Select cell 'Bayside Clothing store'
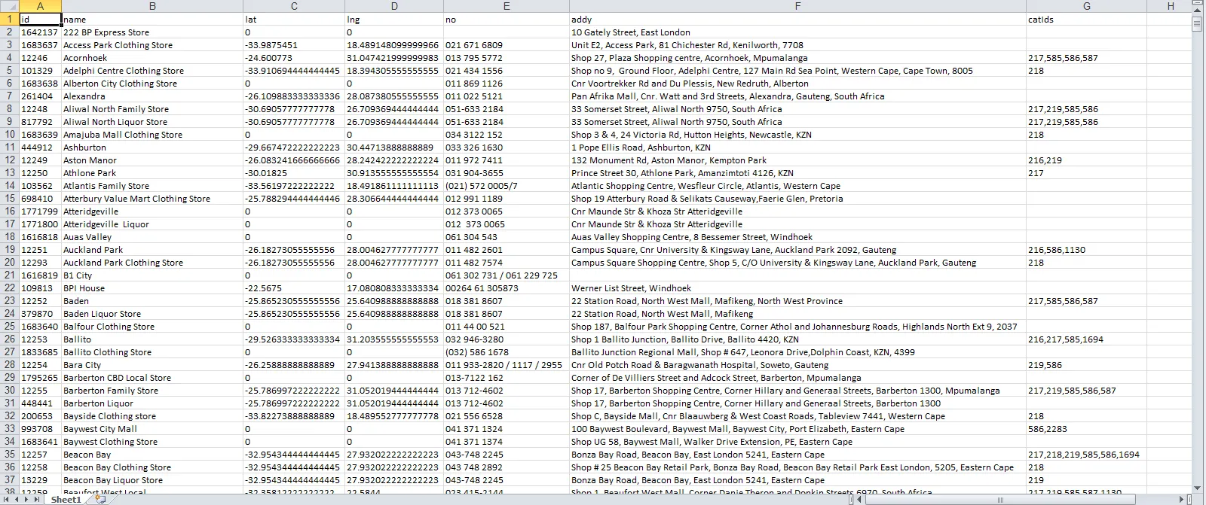Image resolution: width=1206 pixels, height=505 pixels. point(152,416)
